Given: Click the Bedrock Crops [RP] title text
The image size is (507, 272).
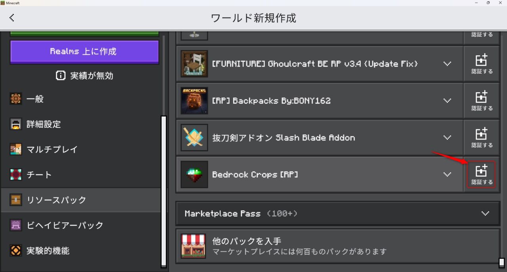Looking at the screenshot, I should coord(255,174).
